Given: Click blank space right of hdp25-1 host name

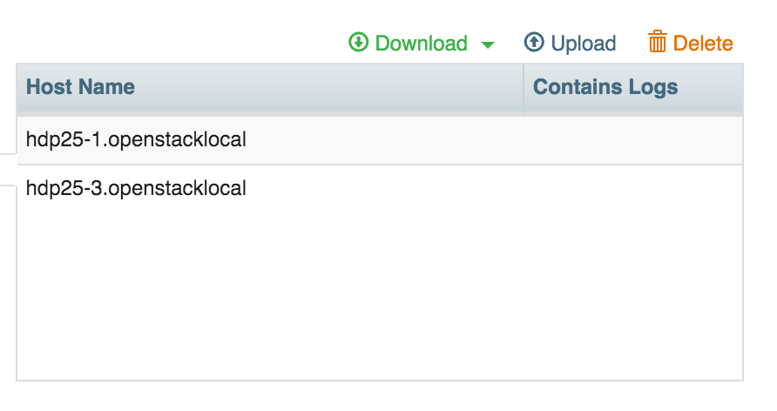Looking at the screenshot, I should click(x=383, y=139).
